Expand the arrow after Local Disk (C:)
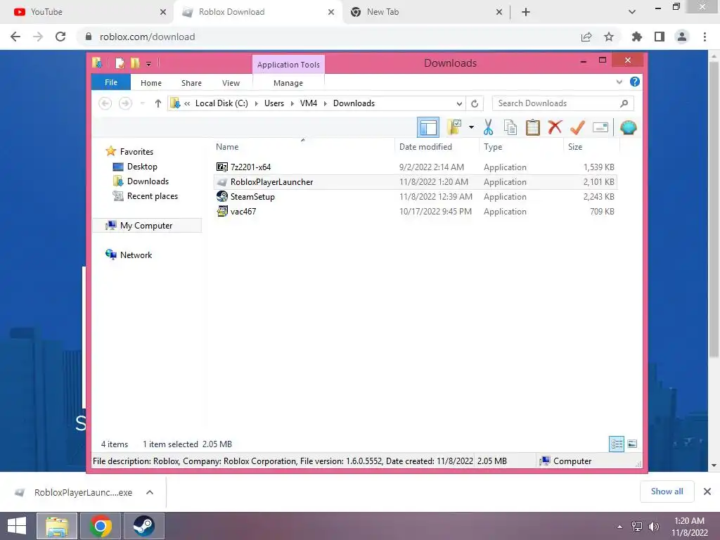 256,103
